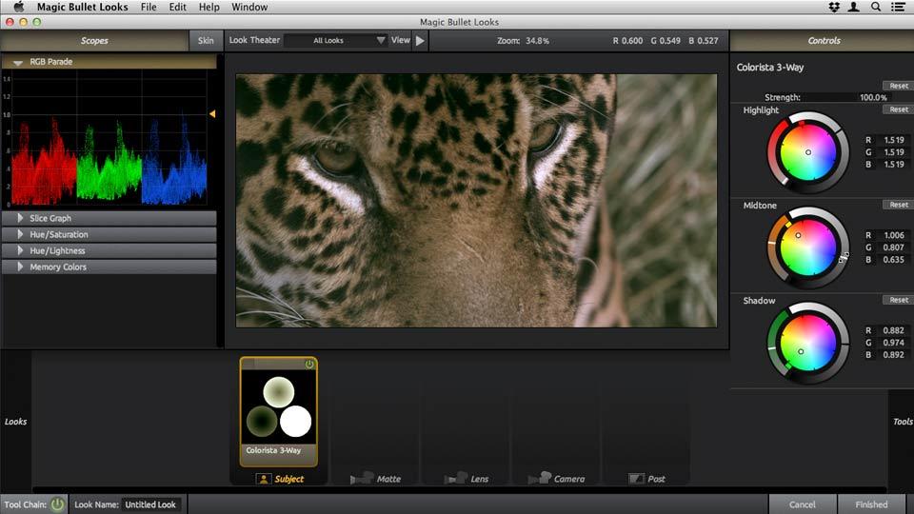Toggle the Skin overlay button
Image resolution: width=914 pixels, height=514 pixels.
206,40
